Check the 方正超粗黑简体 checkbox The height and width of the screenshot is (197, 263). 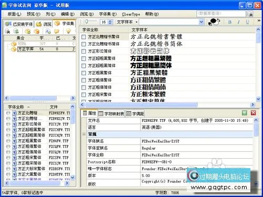point(84,66)
